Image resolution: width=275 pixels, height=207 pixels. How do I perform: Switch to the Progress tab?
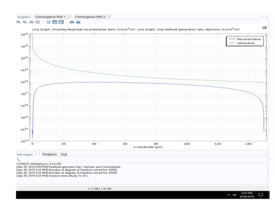point(50,154)
